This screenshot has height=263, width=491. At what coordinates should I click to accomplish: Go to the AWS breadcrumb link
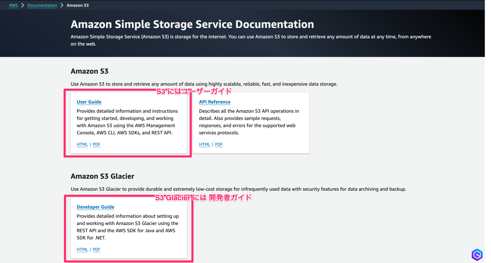coord(13,5)
